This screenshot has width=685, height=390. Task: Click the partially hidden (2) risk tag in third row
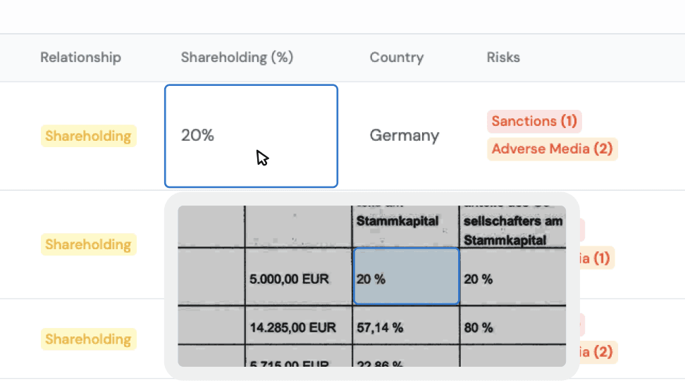[598, 352]
